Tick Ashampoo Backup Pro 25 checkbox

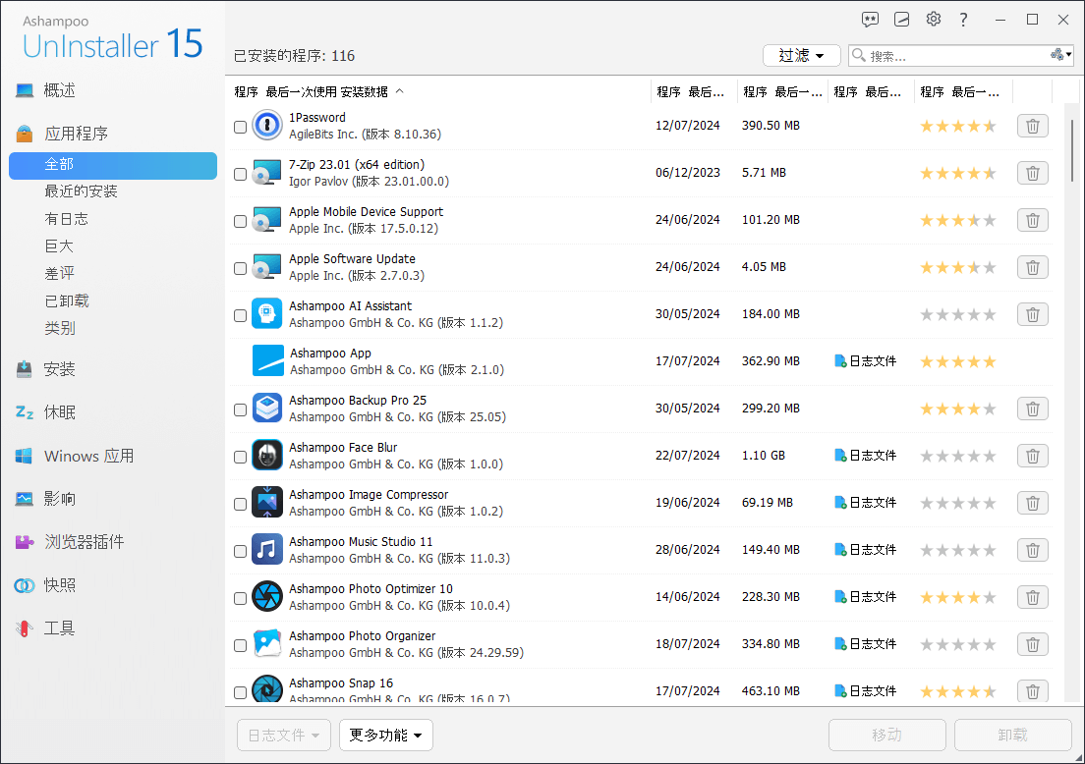240,409
